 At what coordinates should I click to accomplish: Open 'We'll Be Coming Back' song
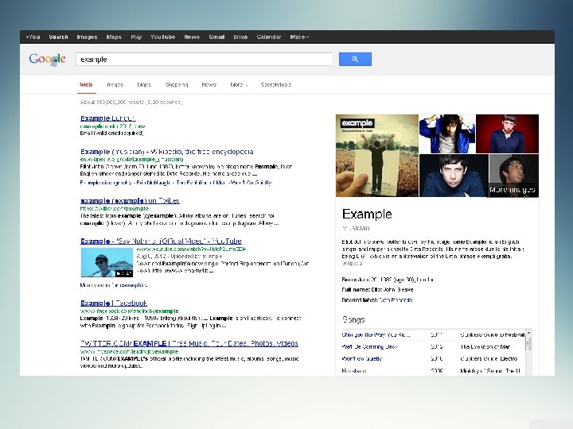[369, 346]
